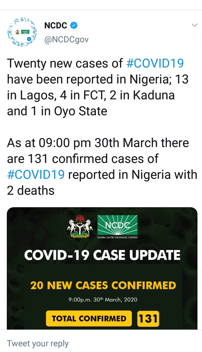Open the #COVID19 hashtag before 'reported in Nigeria'

pyautogui.click(x=36, y=175)
